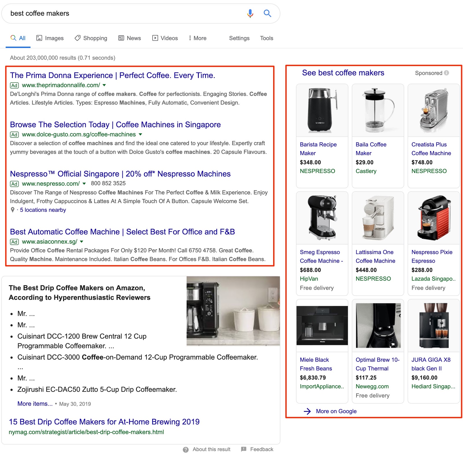Click the Feedback flag icon
Image resolution: width=463 pixels, height=455 pixels.
[244, 449]
